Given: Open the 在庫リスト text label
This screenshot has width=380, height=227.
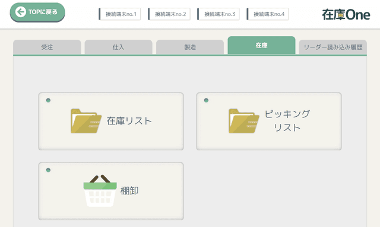Looking at the screenshot, I should 129,121.
